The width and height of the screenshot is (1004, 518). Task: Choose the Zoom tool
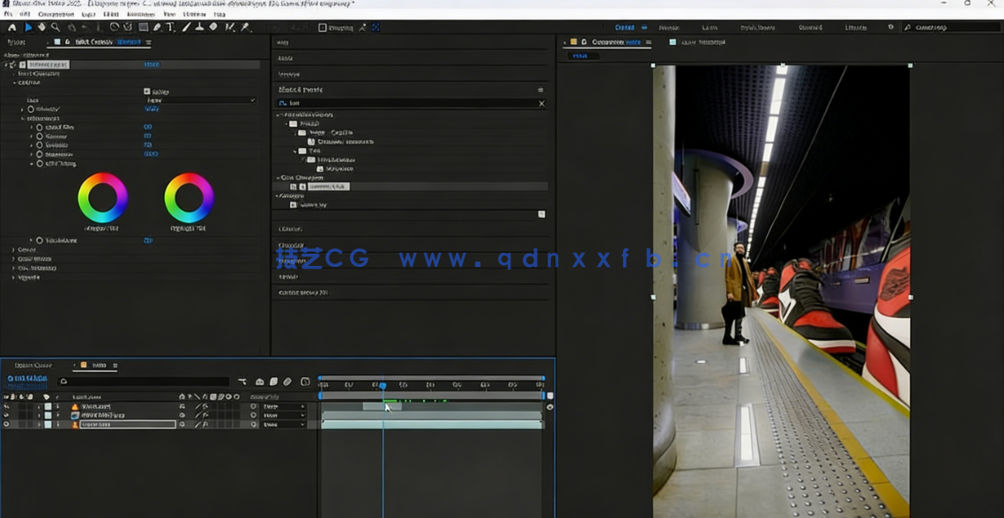coord(55,27)
